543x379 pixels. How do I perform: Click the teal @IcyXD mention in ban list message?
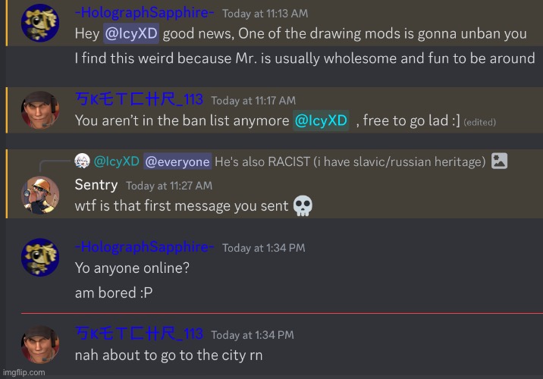(x=321, y=121)
